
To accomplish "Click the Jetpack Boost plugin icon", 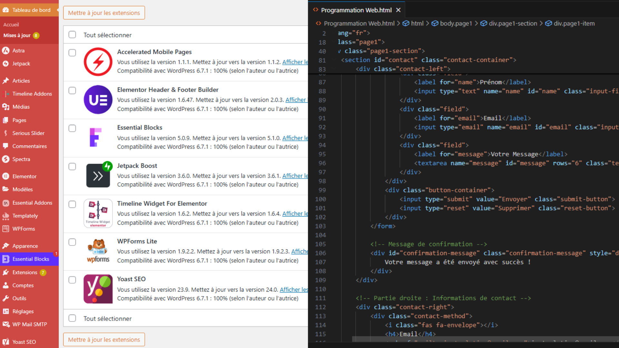I will pos(98,175).
